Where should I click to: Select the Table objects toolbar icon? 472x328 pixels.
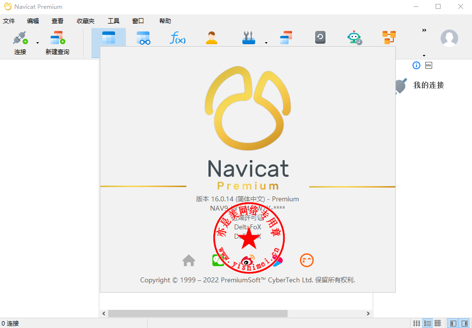[x=109, y=38]
